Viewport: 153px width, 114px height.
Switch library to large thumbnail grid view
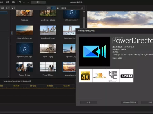tap(53, 8)
